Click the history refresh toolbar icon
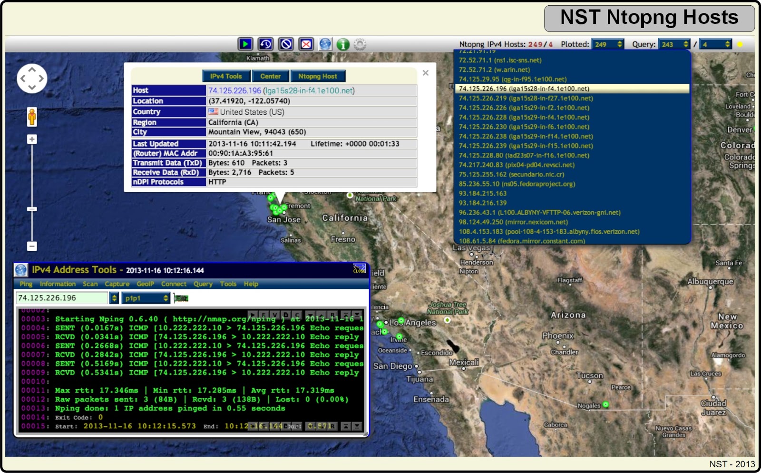Screen dimensions: 761x473 click(265, 44)
